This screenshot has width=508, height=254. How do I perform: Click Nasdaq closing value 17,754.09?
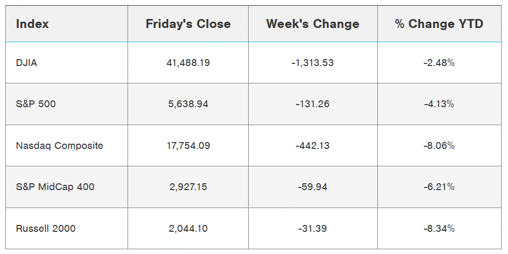point(188,145)
